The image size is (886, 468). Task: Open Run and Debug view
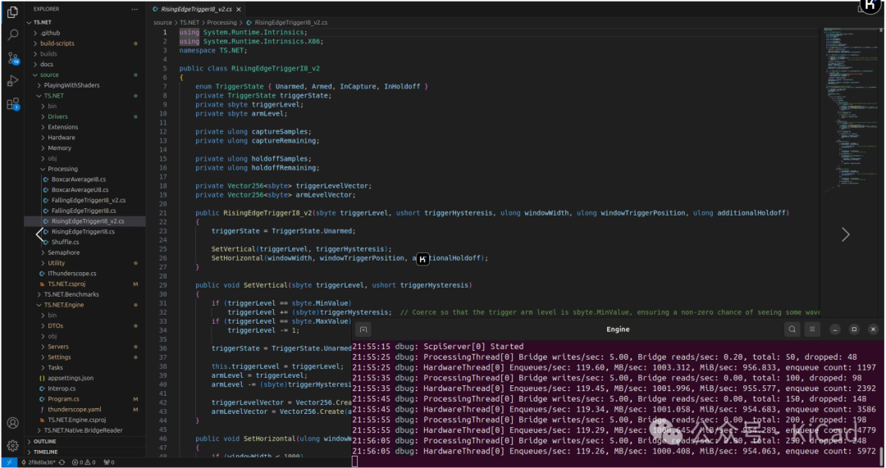12,81
